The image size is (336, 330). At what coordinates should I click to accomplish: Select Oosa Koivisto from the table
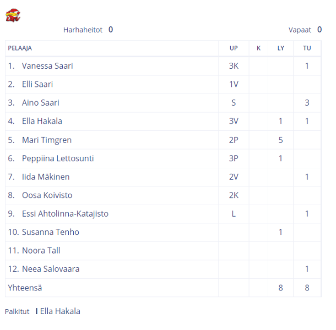pyautogui.click(x=47, y=195)
